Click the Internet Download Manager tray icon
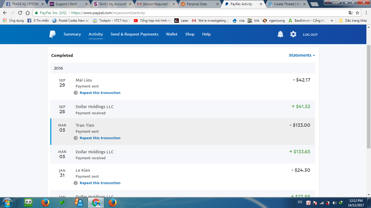The width and height of the screenshot is (371, 208). coord(341,203)
